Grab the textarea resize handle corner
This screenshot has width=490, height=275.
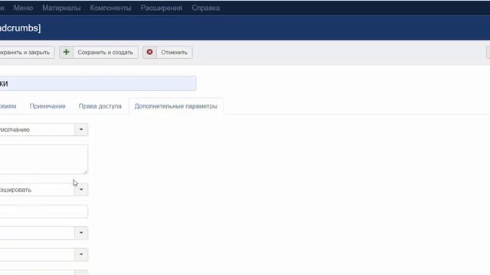coord(85,172)
